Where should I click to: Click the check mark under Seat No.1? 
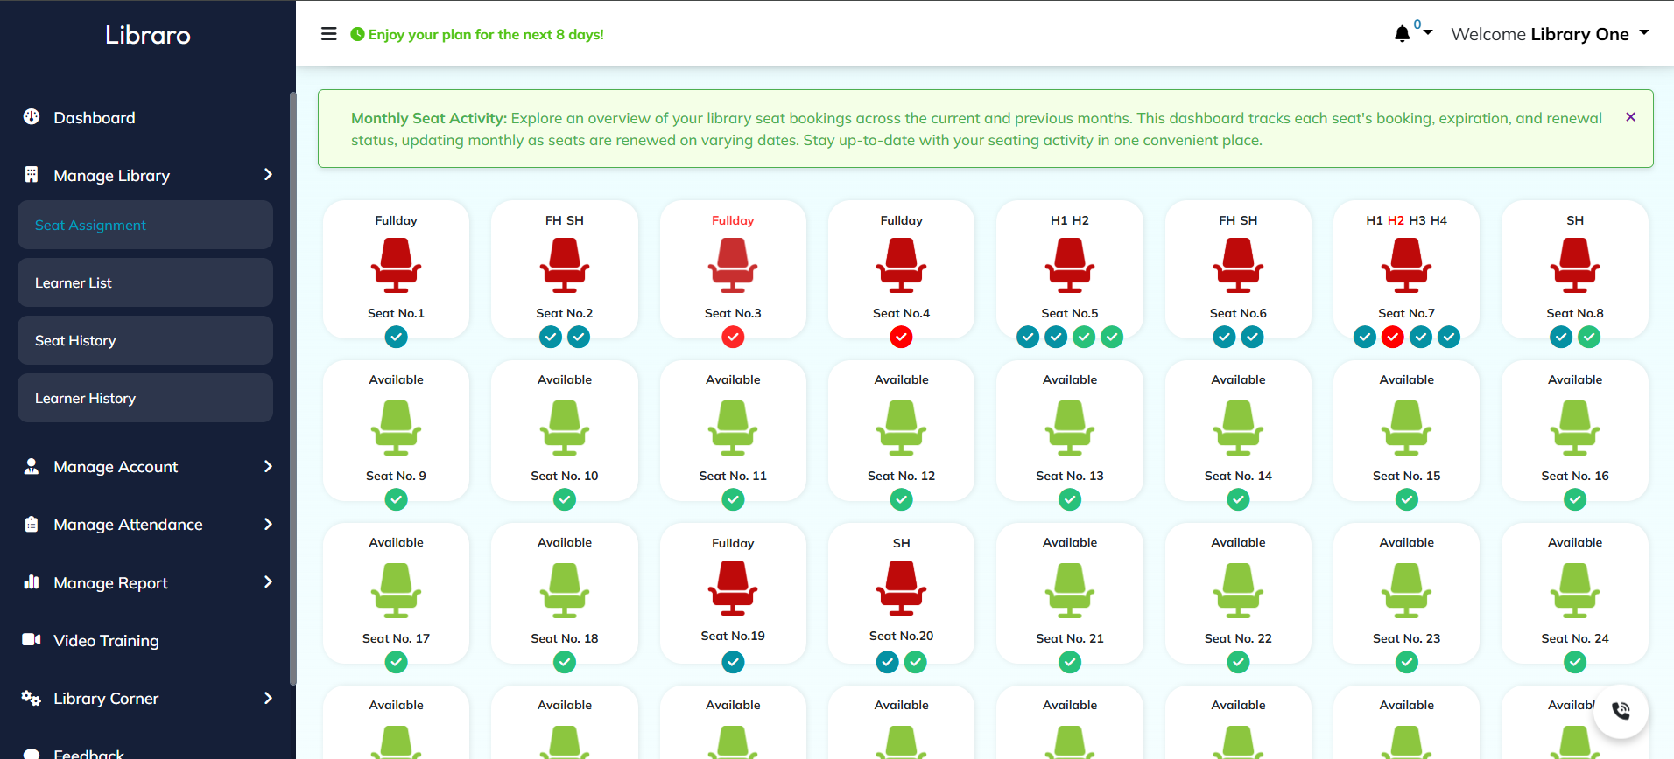coord(396,337)
